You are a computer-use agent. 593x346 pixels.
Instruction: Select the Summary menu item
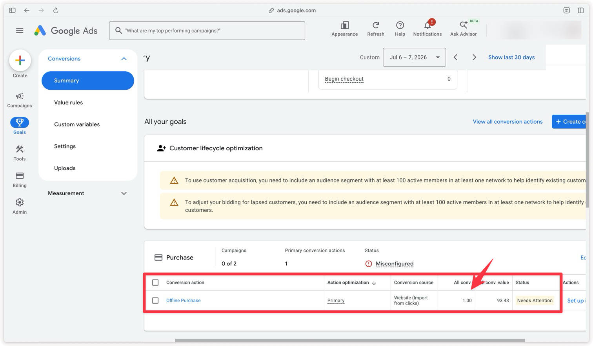[x=88, y=81]
